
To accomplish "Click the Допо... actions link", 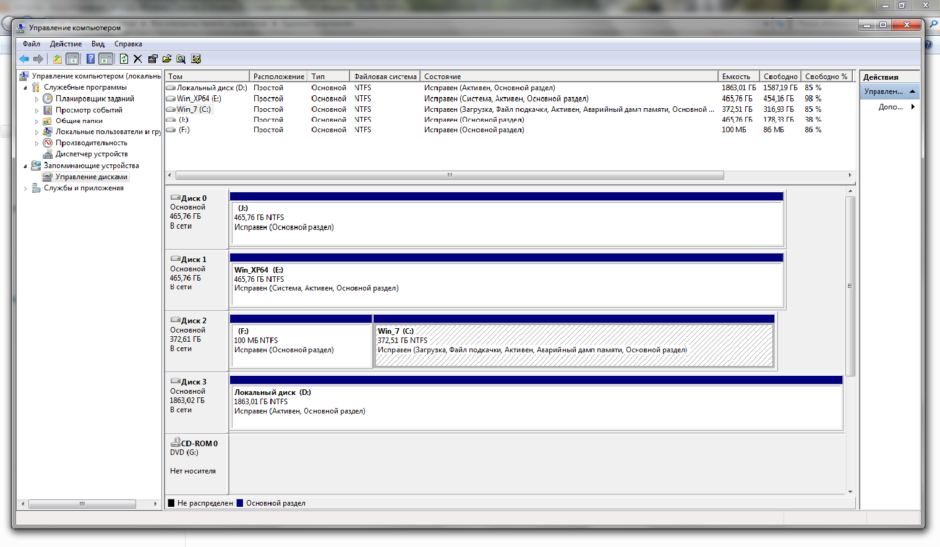I will coord(891,107).
